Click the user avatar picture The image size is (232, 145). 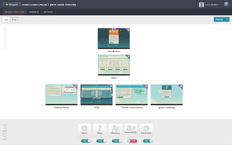201,5
